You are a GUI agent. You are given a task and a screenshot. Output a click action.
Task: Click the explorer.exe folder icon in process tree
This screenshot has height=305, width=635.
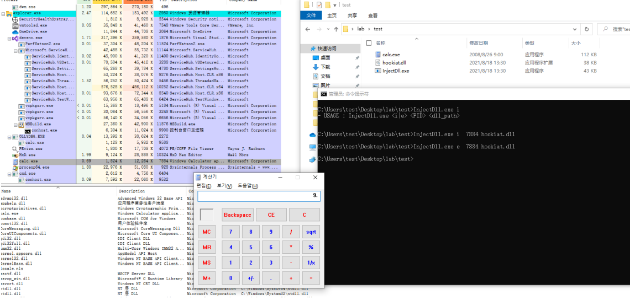(9, 13)
